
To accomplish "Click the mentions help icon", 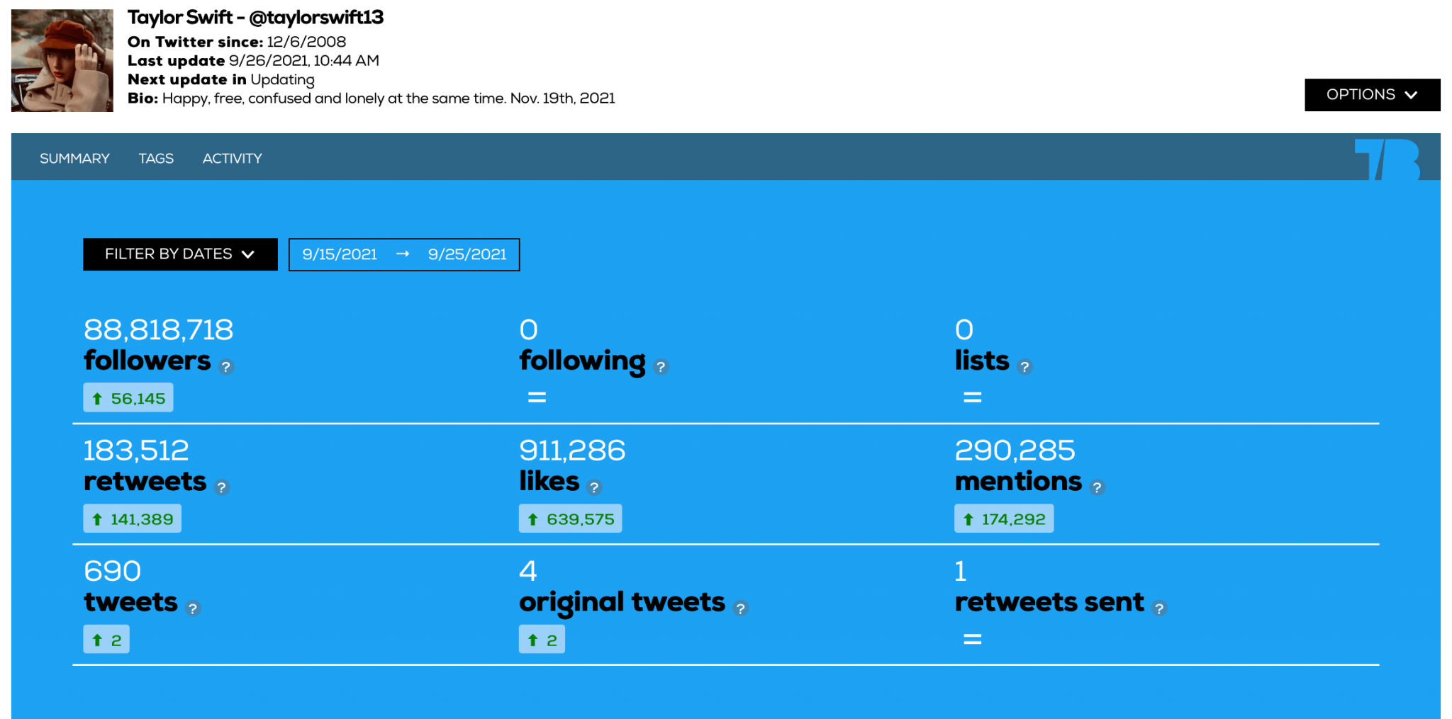I will [1098, 487].
